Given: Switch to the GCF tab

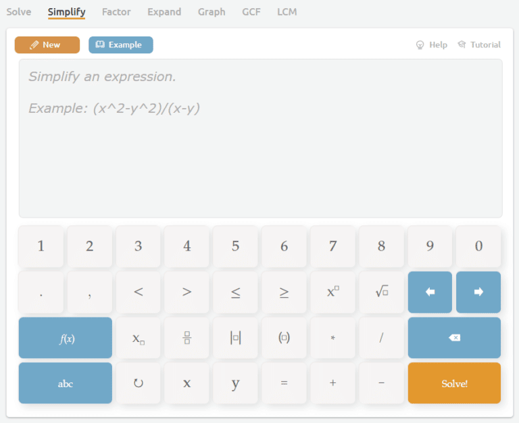Looking at the screenshot, I should [x=251, y=12].
